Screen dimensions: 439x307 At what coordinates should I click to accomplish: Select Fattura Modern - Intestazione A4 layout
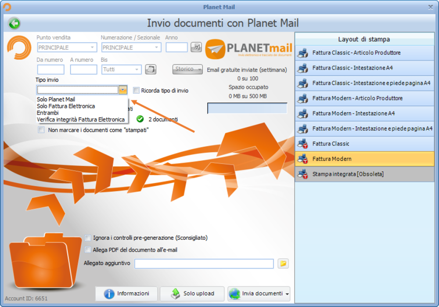[x=364, y=113]
